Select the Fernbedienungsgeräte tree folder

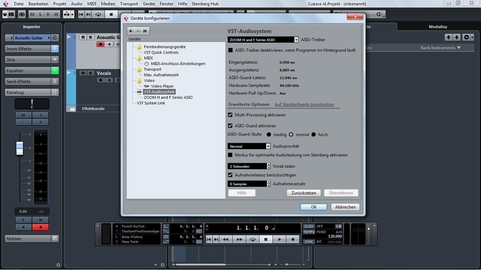[x=164, y=47]
